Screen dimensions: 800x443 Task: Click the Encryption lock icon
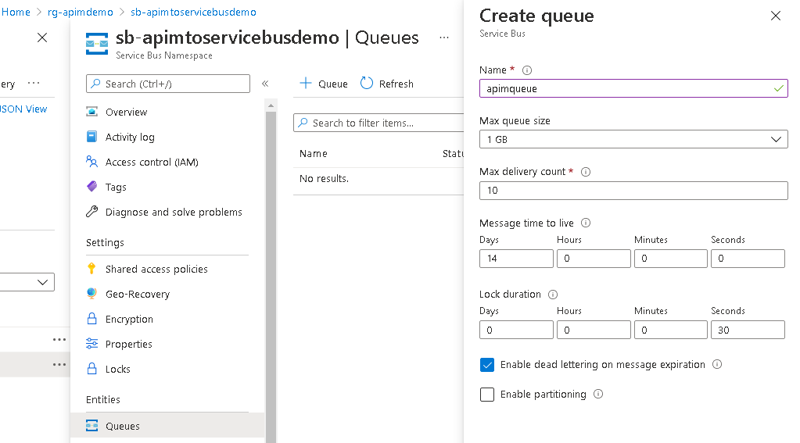pyautogui.click(x=91, y=319)
